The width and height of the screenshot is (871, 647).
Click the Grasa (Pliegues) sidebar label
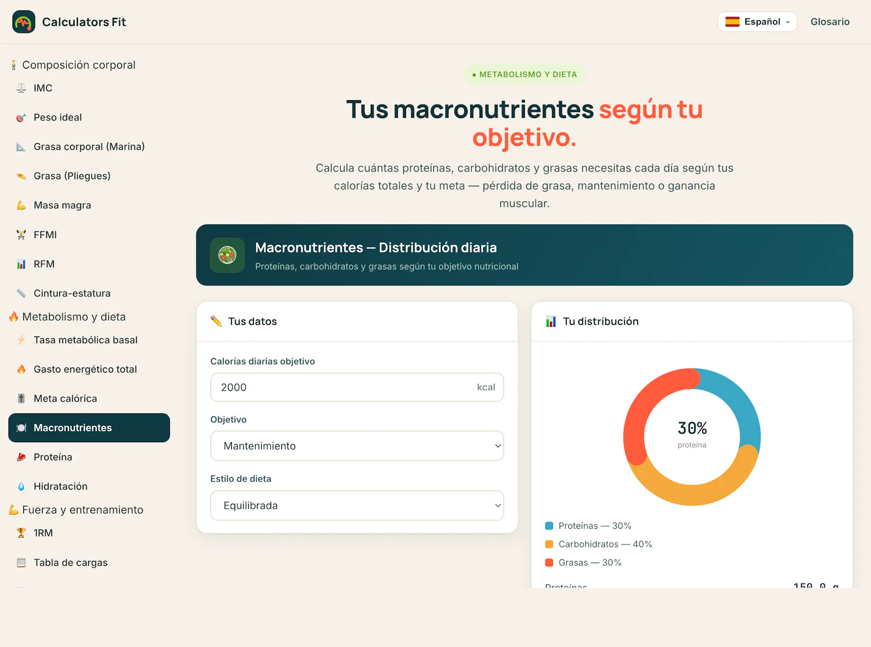(72, 176)
